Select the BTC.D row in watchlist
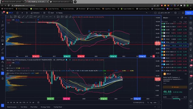 pyautogui.click(x=175, y=45)
